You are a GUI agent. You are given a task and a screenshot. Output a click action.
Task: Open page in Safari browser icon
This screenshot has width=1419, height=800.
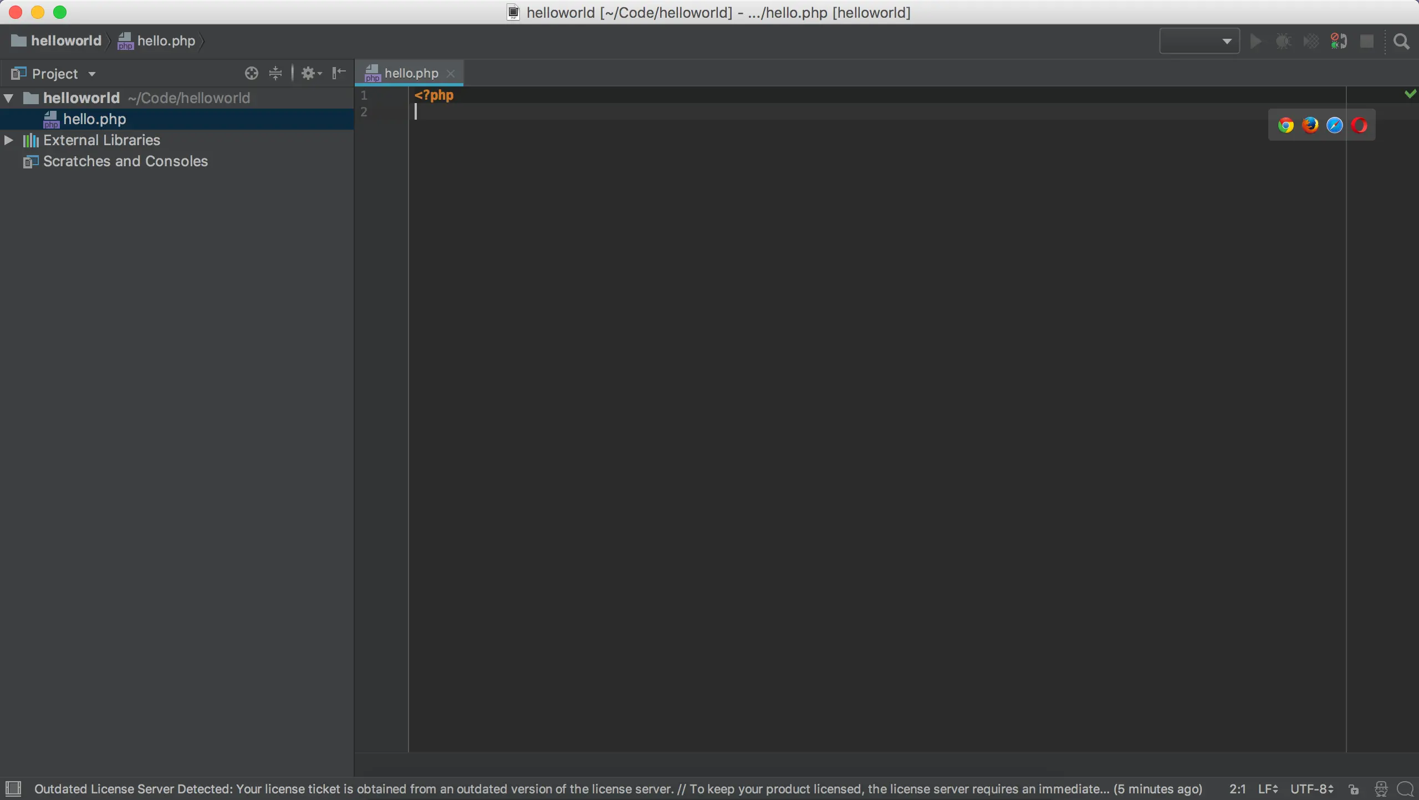(1335, 126)
